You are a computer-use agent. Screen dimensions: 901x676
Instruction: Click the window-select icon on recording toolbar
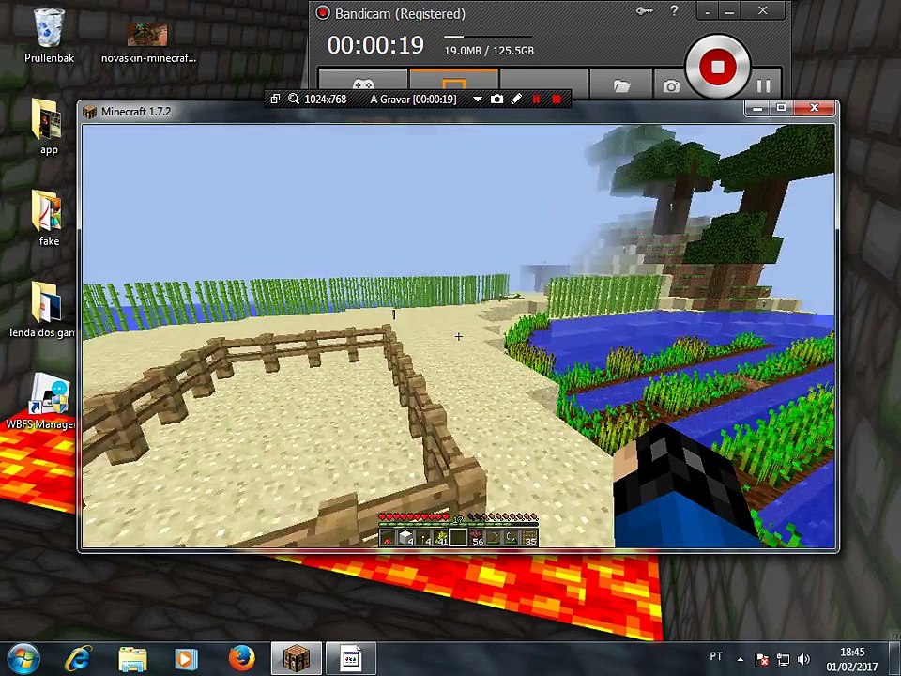275,99
